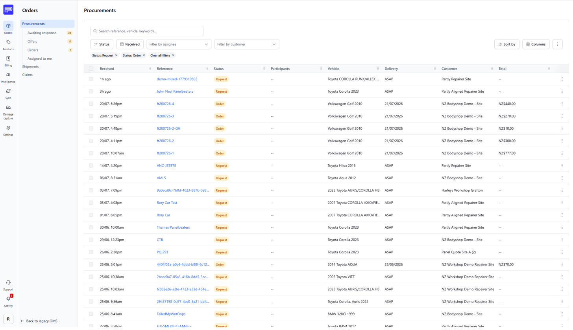
Task: Select checkbox for John Neal Panelbeaters row
Action: pyautogui.click(x=91, y=92)
